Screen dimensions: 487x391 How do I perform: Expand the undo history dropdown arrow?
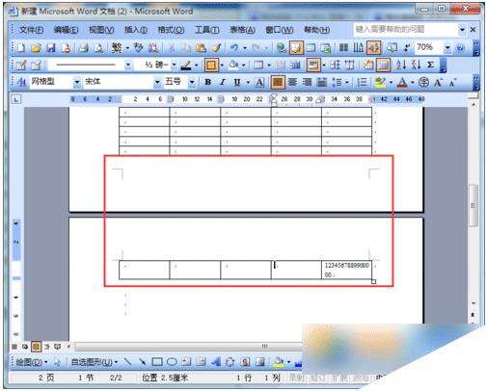coord(245,48)
